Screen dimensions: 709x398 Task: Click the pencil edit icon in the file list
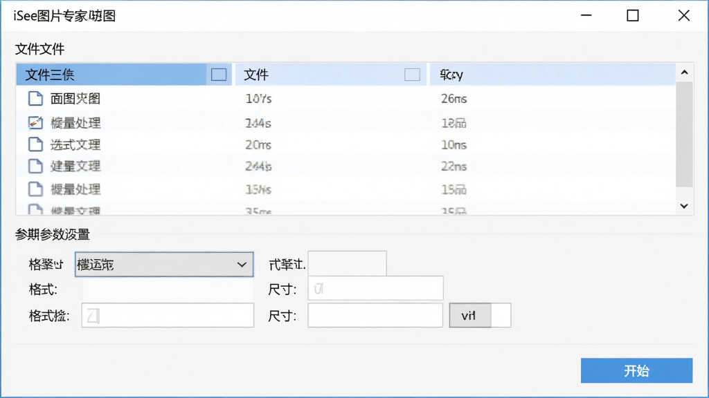click(x=35, y=122)
